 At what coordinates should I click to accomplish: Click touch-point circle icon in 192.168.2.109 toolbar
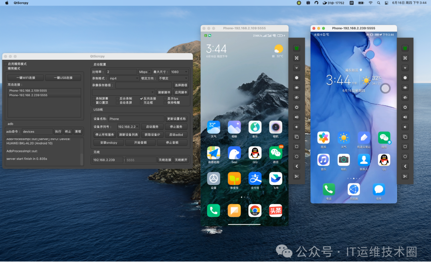[x=297, y=78]
